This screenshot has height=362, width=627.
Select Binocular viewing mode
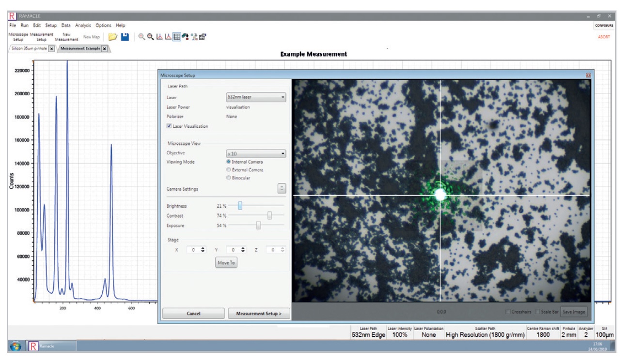coord(229,178)
